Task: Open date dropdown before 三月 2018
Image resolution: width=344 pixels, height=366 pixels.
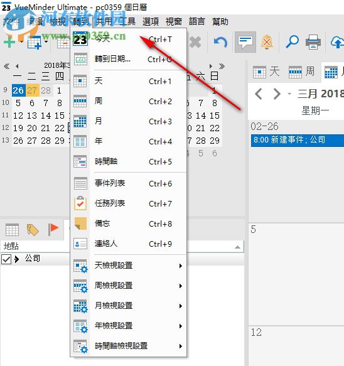Action: tap(289, 94)
